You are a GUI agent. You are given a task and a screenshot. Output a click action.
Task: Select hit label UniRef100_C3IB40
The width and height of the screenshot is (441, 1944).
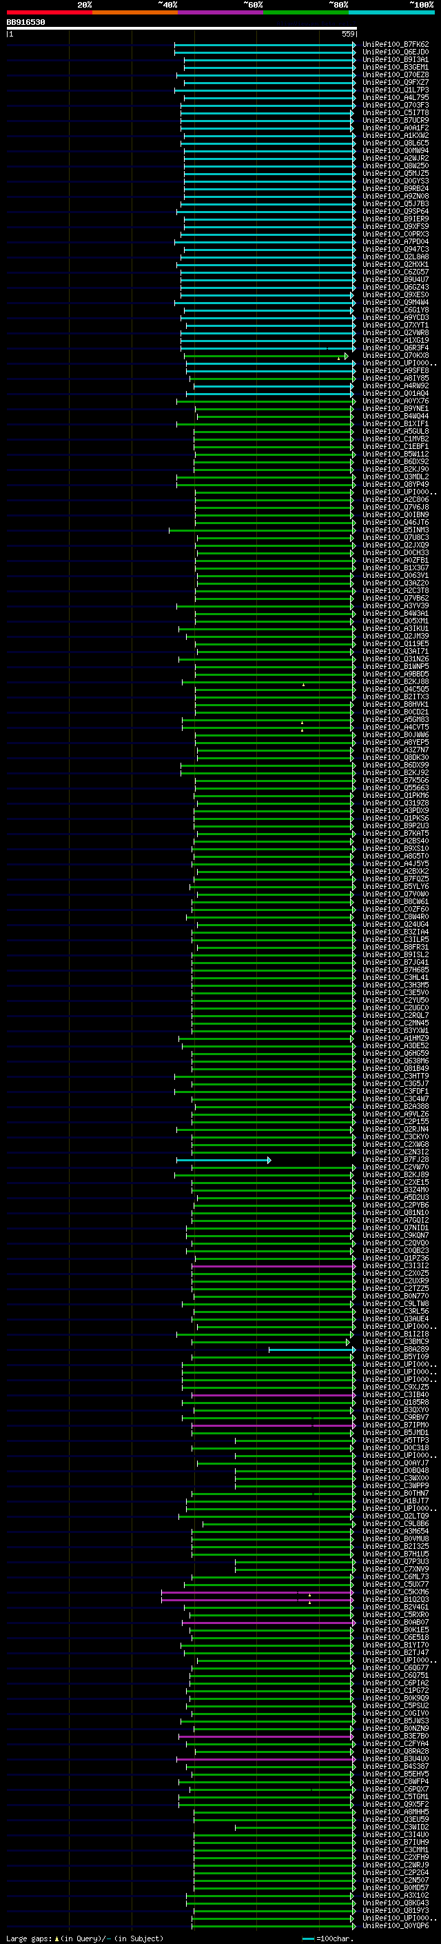click(396, 1394)
